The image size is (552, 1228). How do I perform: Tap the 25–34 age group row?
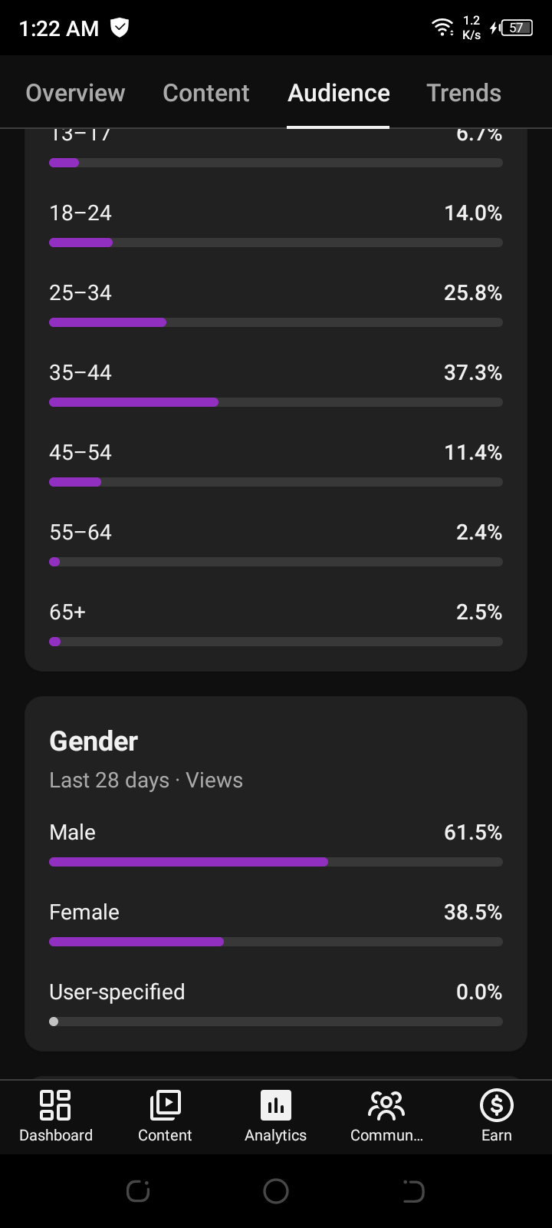[276, 305]
